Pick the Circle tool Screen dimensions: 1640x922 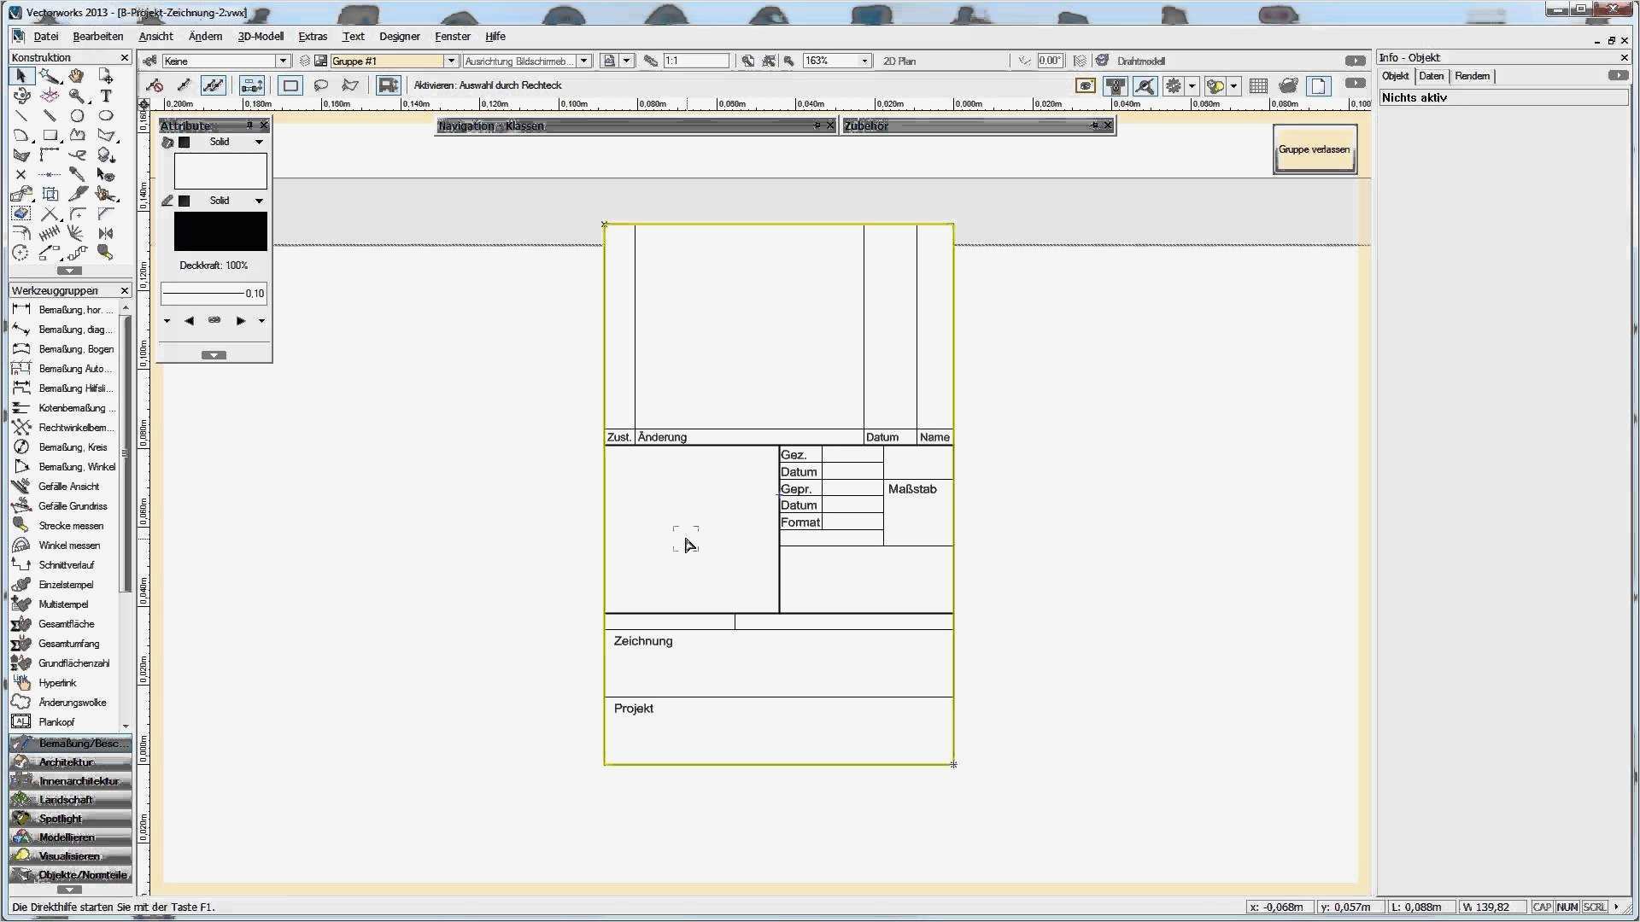(x=77, y=115)
